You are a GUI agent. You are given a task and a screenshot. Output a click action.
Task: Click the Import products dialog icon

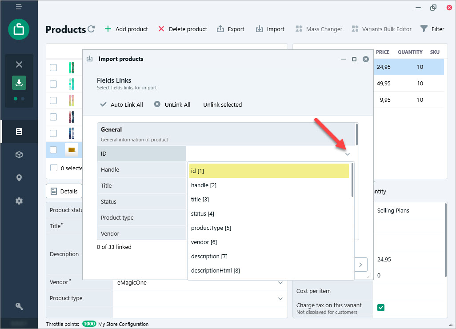point(90,59)
